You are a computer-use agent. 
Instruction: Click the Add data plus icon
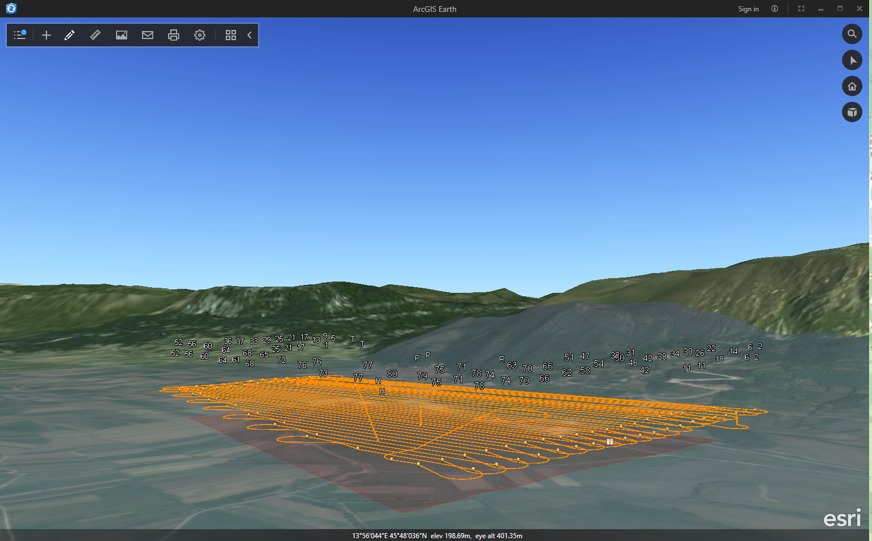(46, 35)
